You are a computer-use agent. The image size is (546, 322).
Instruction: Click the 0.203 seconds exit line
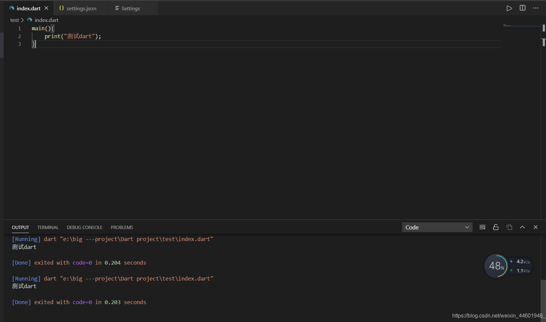(79, 302)
